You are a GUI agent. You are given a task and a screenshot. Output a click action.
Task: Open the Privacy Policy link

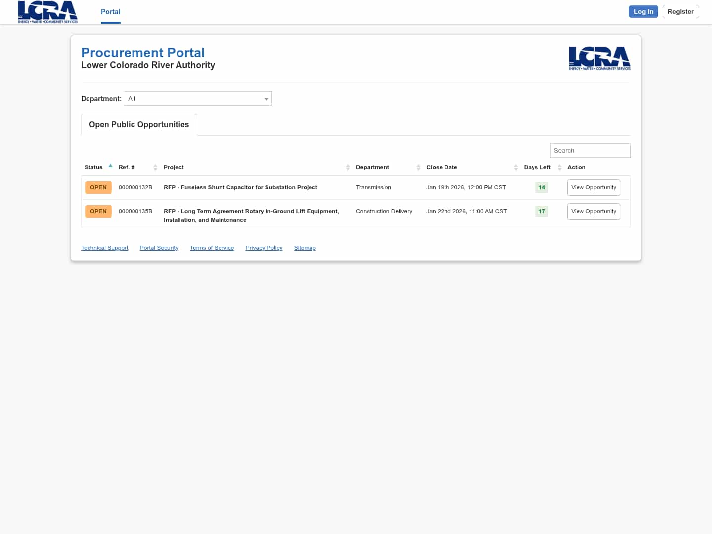(x=264, y=248)
